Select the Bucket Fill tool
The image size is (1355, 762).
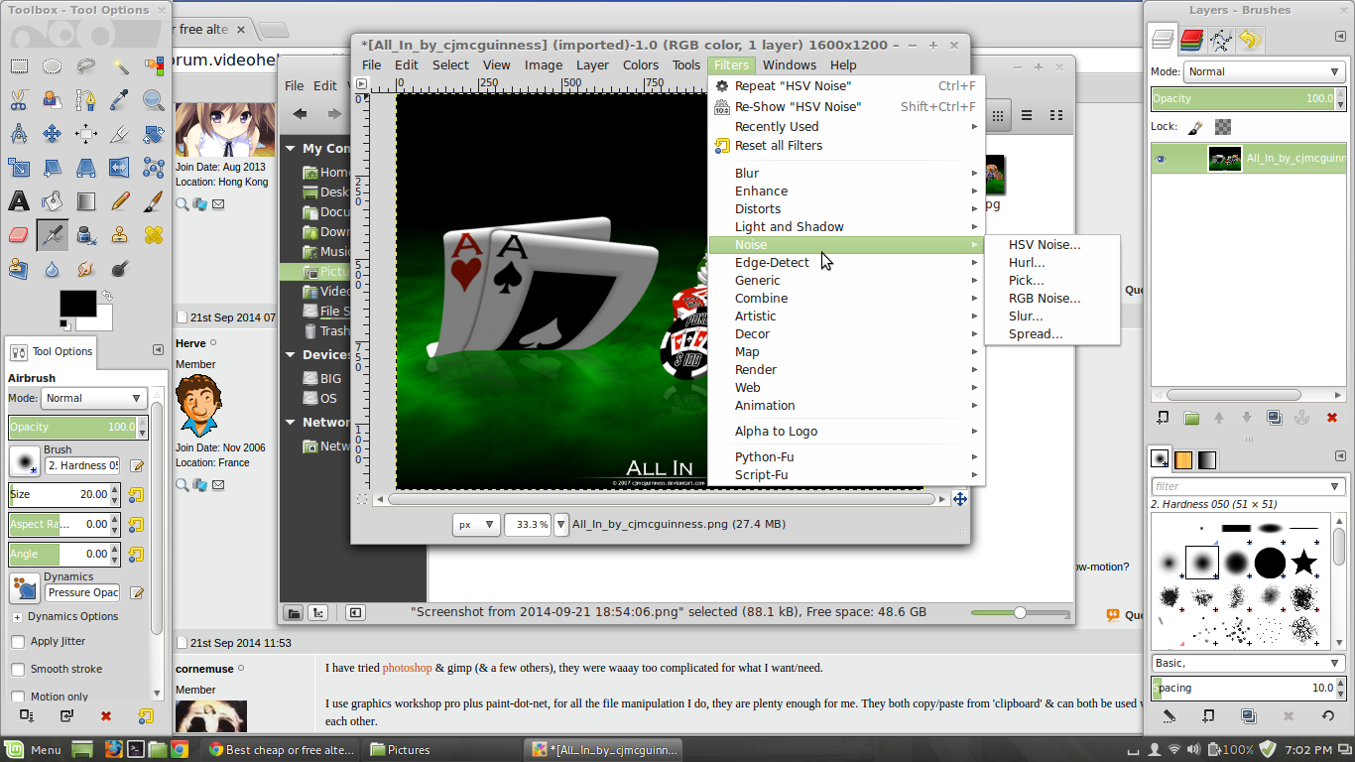coord(53,201)
